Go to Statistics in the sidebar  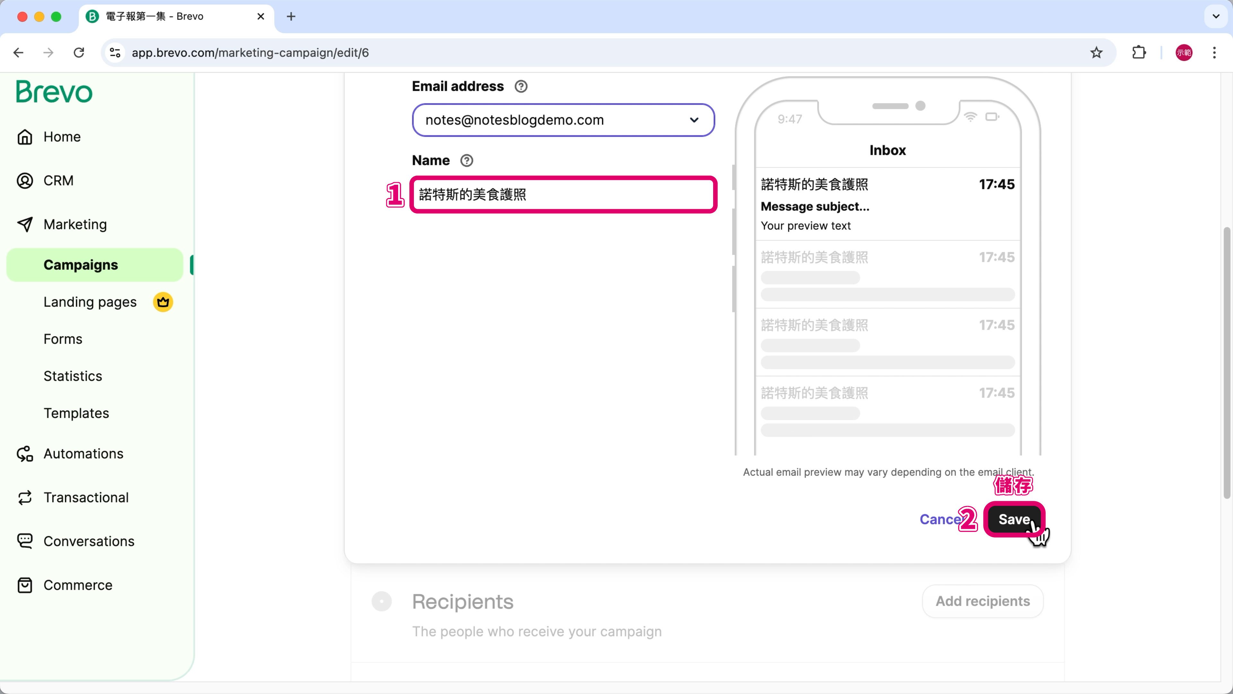click(73, 376)
